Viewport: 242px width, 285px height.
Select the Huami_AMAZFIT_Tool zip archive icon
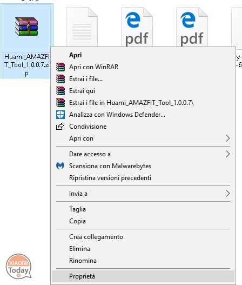[26, 26]
